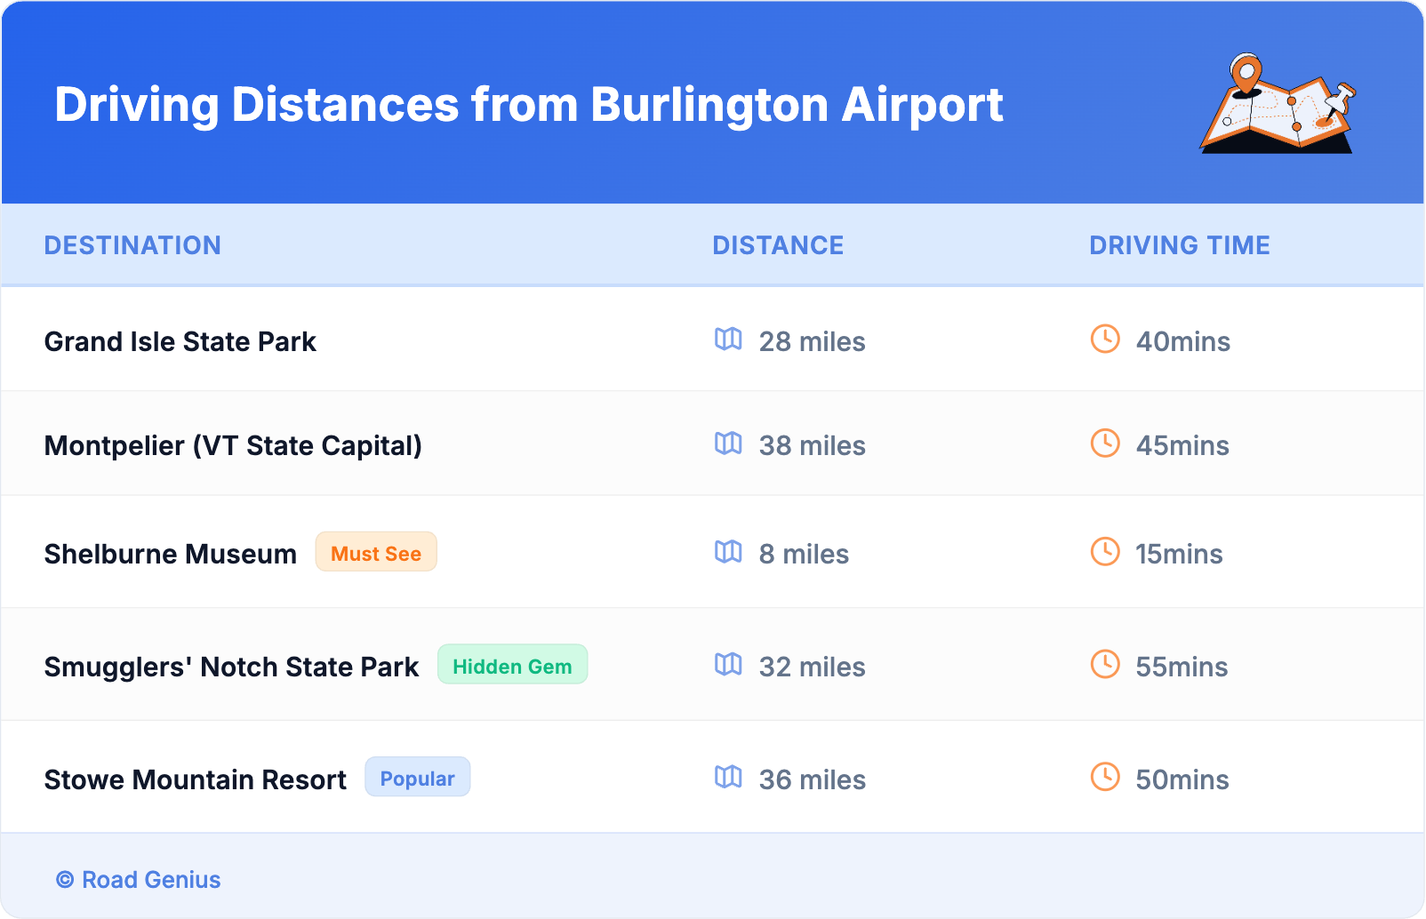This screenshot has width=1426, height=919.
Task: Click the clock icon beside 40mins
Action: (x=1104, y=340)
